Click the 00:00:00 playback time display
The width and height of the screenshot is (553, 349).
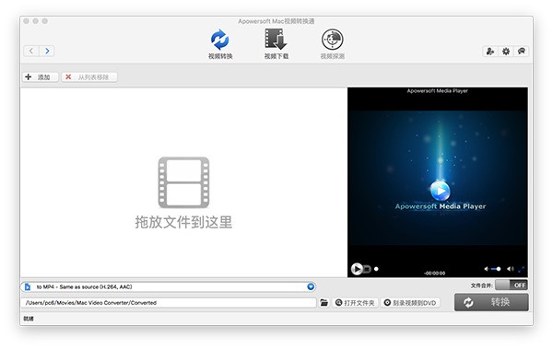[x=434, y=273]
